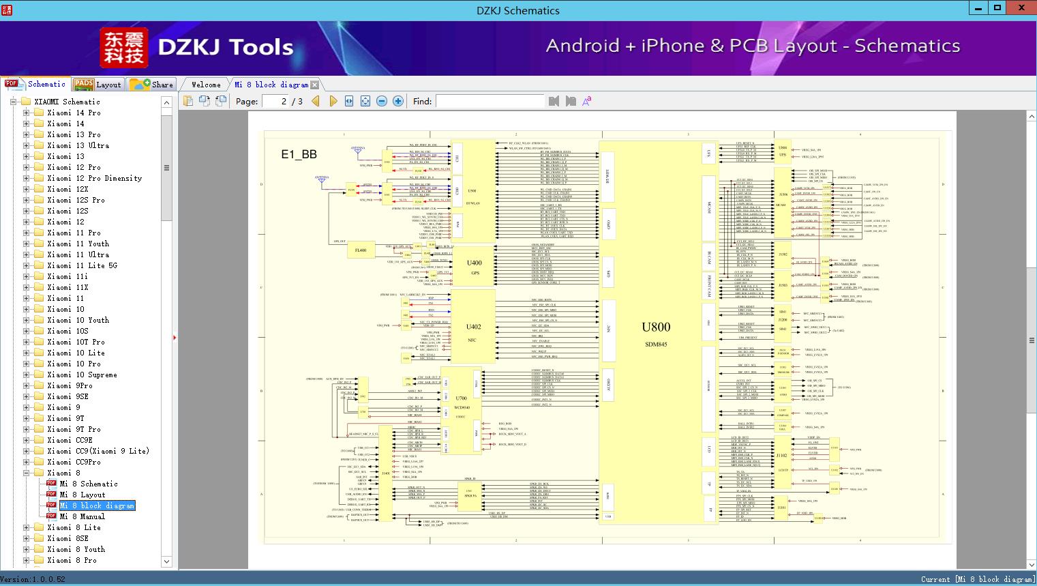The image size is (1037, 586).
Task: Expand the Xiaomi 14 Pro folder
Action: click(26, 113)
